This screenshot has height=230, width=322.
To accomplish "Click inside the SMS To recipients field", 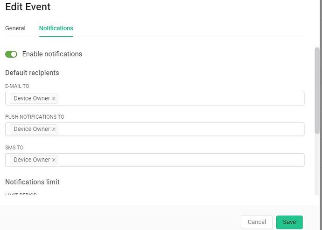I will pos(182,160).
